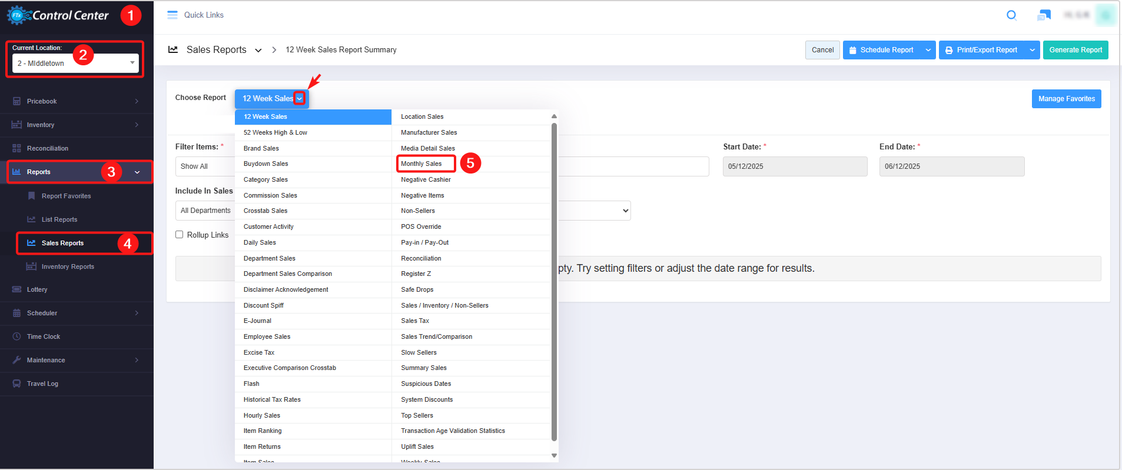Click the Time Clock icon in sidebar
Screen dimensions: 1122x470
(x=16, y=336)
